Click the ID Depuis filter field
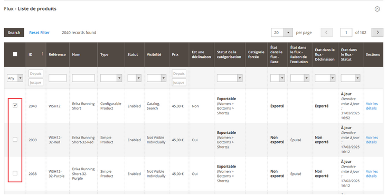 click(x=36, y=74)
